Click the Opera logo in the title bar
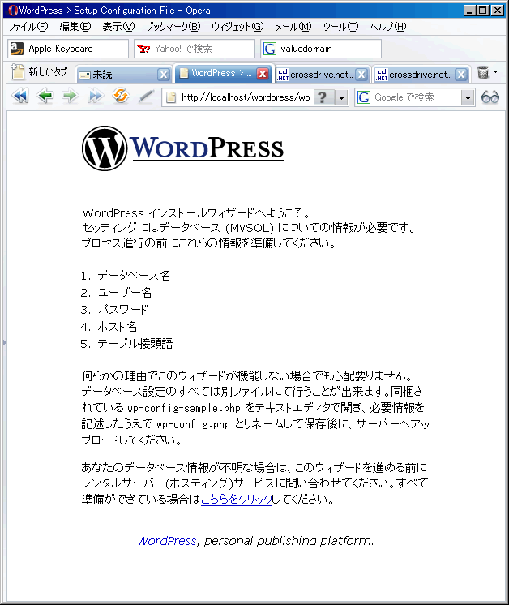The height and width of the screenshot is (605, 509). pyautogui.click(x=13, y=11)
